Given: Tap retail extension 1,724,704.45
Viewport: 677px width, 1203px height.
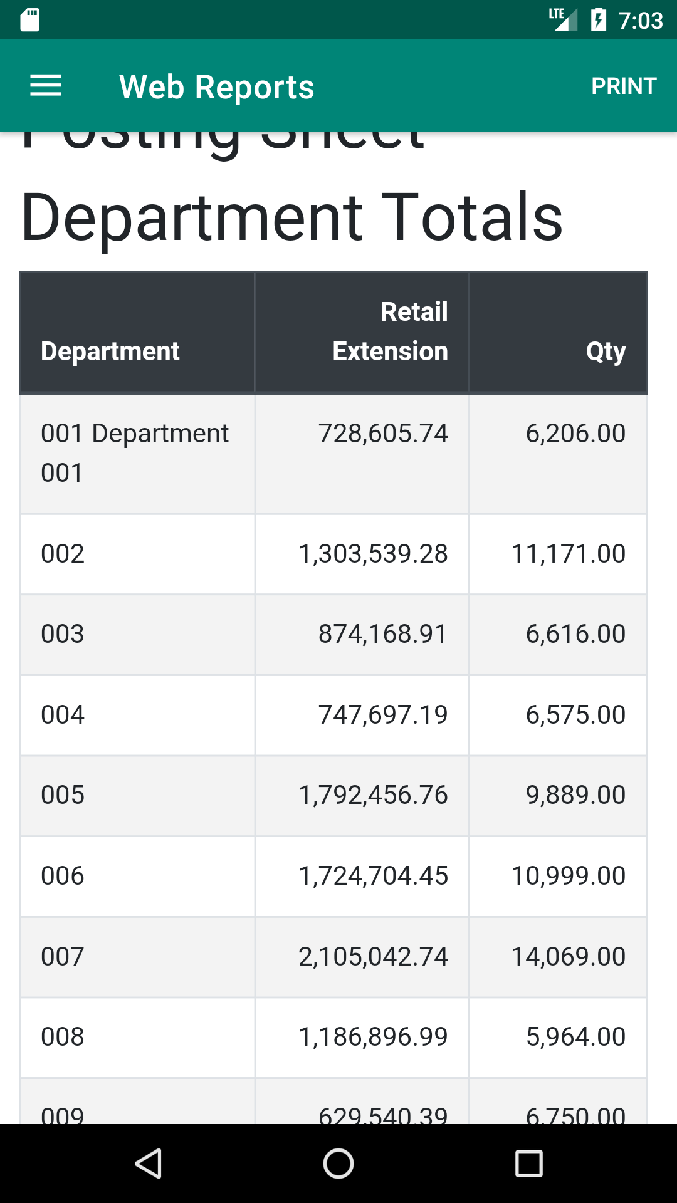Looking at the screenshot, I should coord(373,876).
